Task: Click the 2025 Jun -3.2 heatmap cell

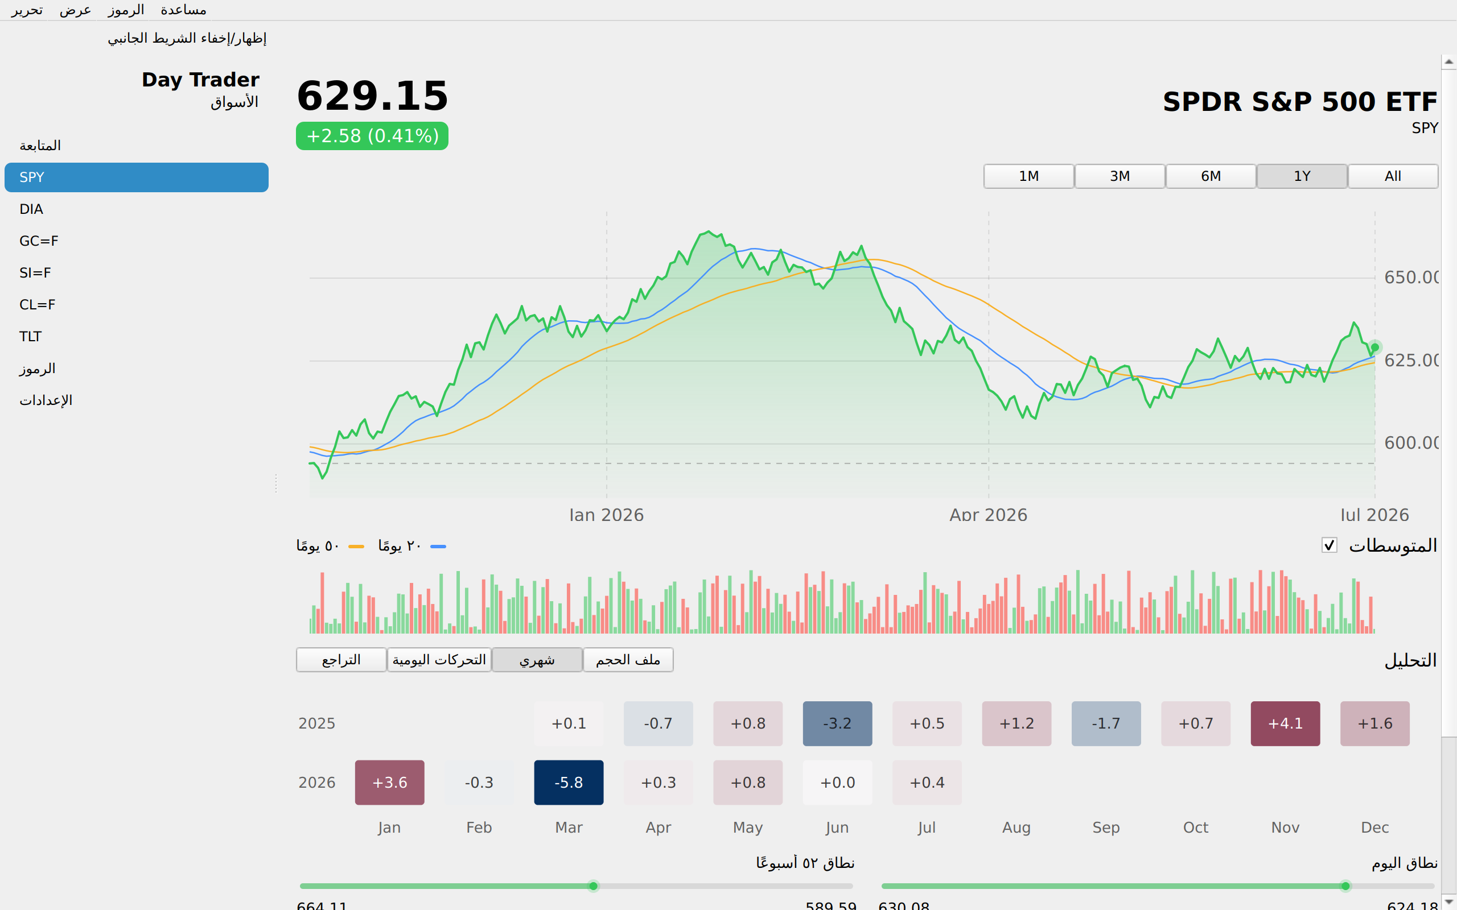Action: click(x=837, y=723)
